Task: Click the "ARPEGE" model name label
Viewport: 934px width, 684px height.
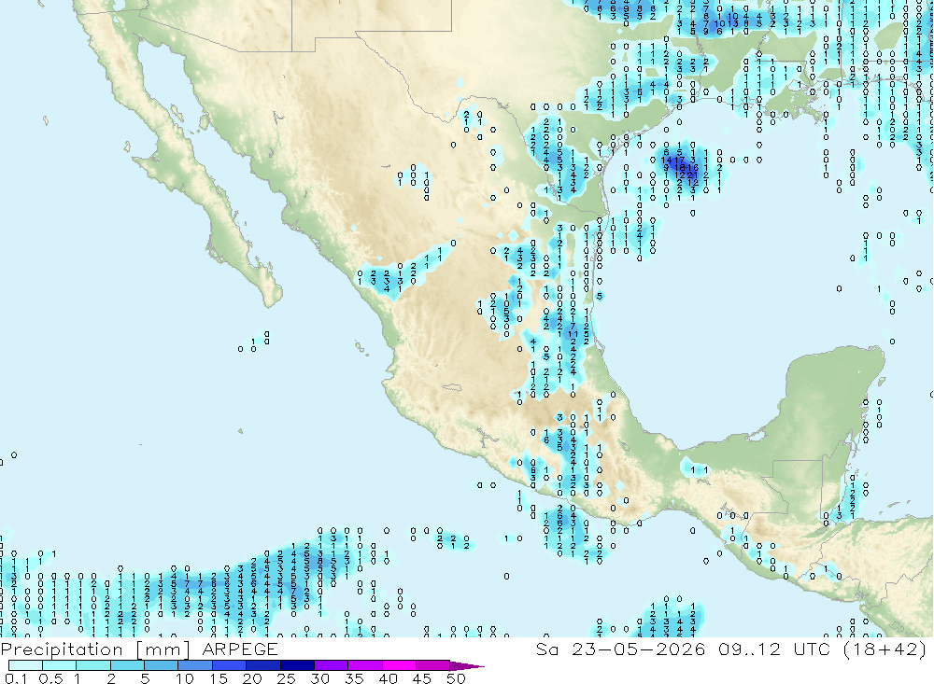Action: pos(240,649)
